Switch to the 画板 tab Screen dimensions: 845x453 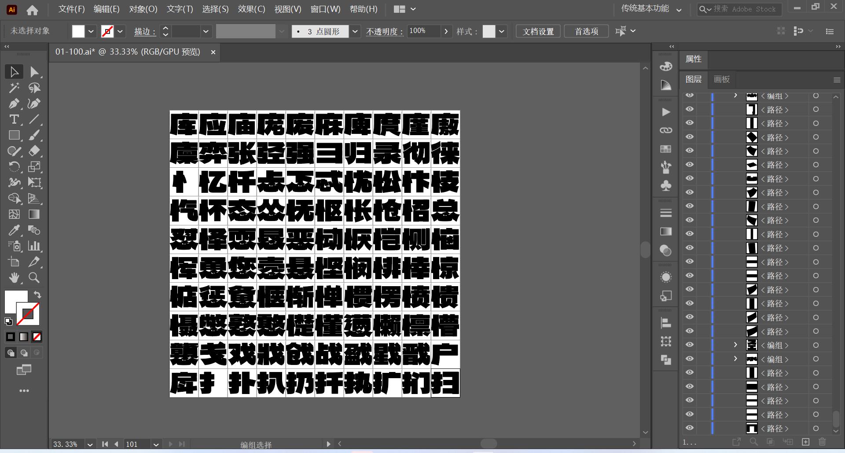click(x=721, y=79)
